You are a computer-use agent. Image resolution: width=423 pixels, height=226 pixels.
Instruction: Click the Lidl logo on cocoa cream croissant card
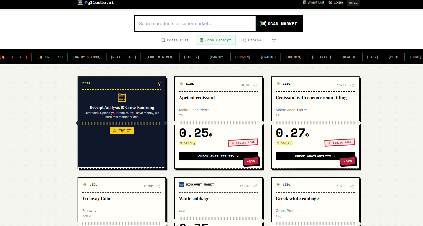click(278, 84)
